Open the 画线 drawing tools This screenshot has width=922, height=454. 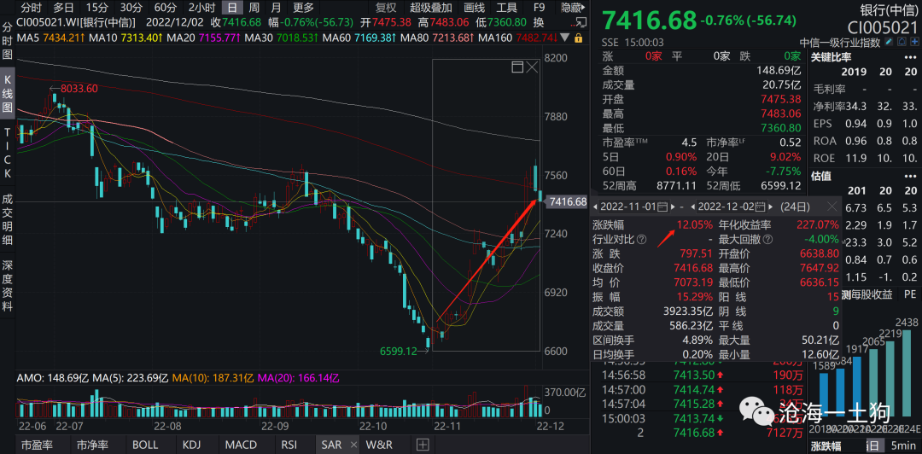(474, 8)
